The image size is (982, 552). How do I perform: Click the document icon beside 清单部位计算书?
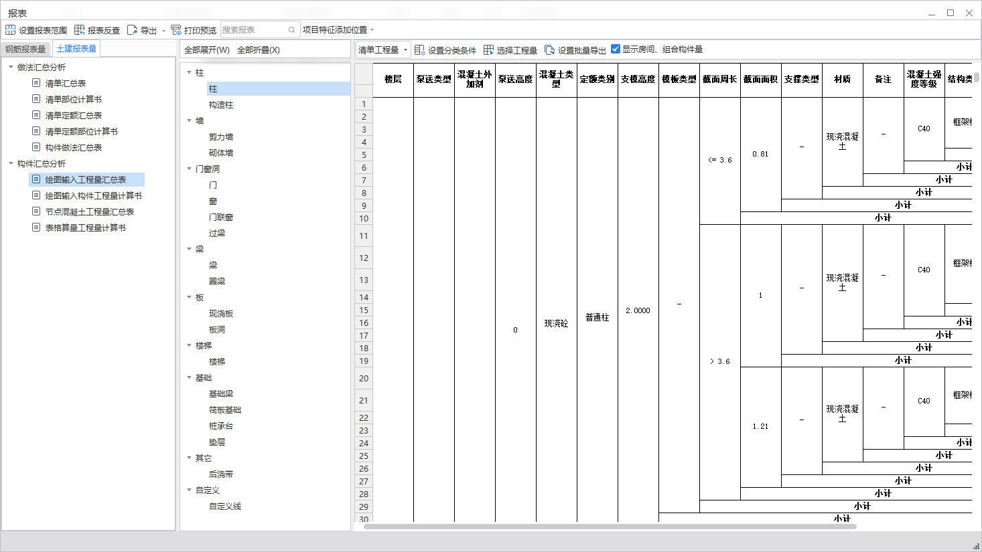coord(37,99)
